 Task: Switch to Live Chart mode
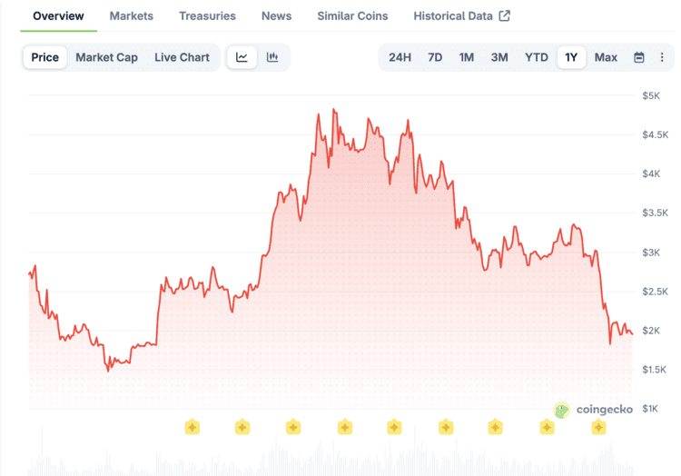point(182,57)
